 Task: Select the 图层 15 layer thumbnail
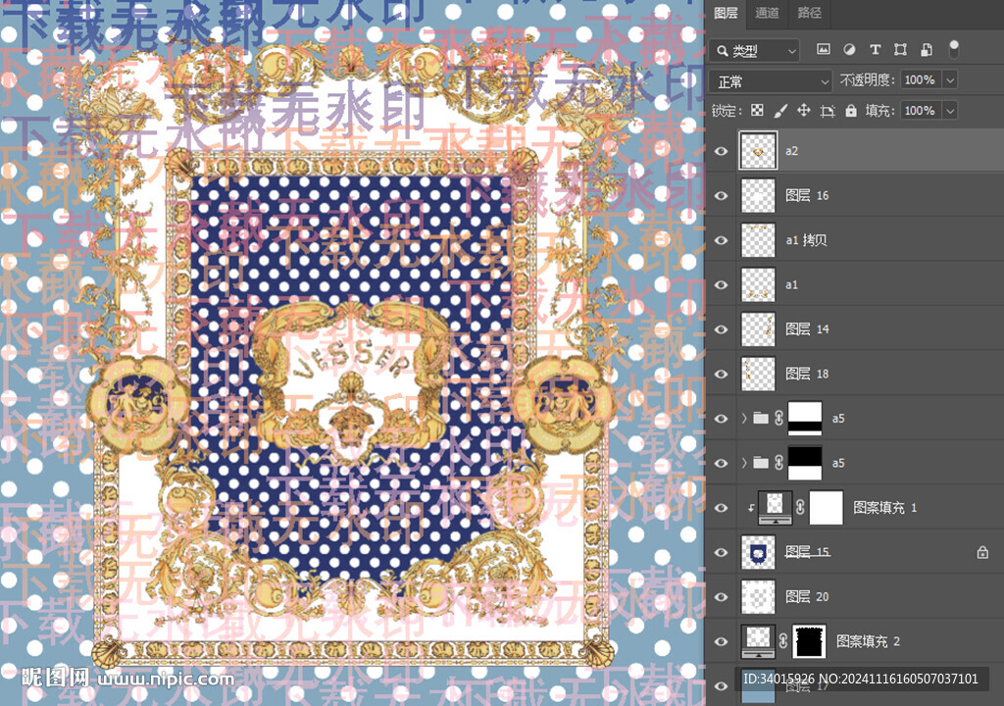point(758,552)
